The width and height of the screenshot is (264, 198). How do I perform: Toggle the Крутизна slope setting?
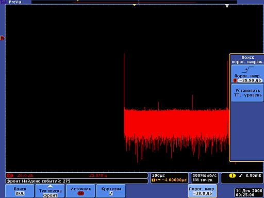(111, 191)
